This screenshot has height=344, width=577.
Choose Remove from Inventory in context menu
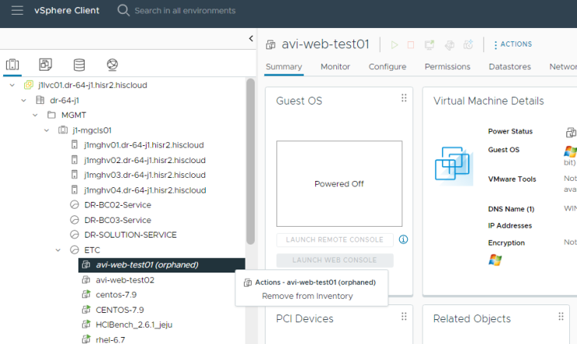307,296
